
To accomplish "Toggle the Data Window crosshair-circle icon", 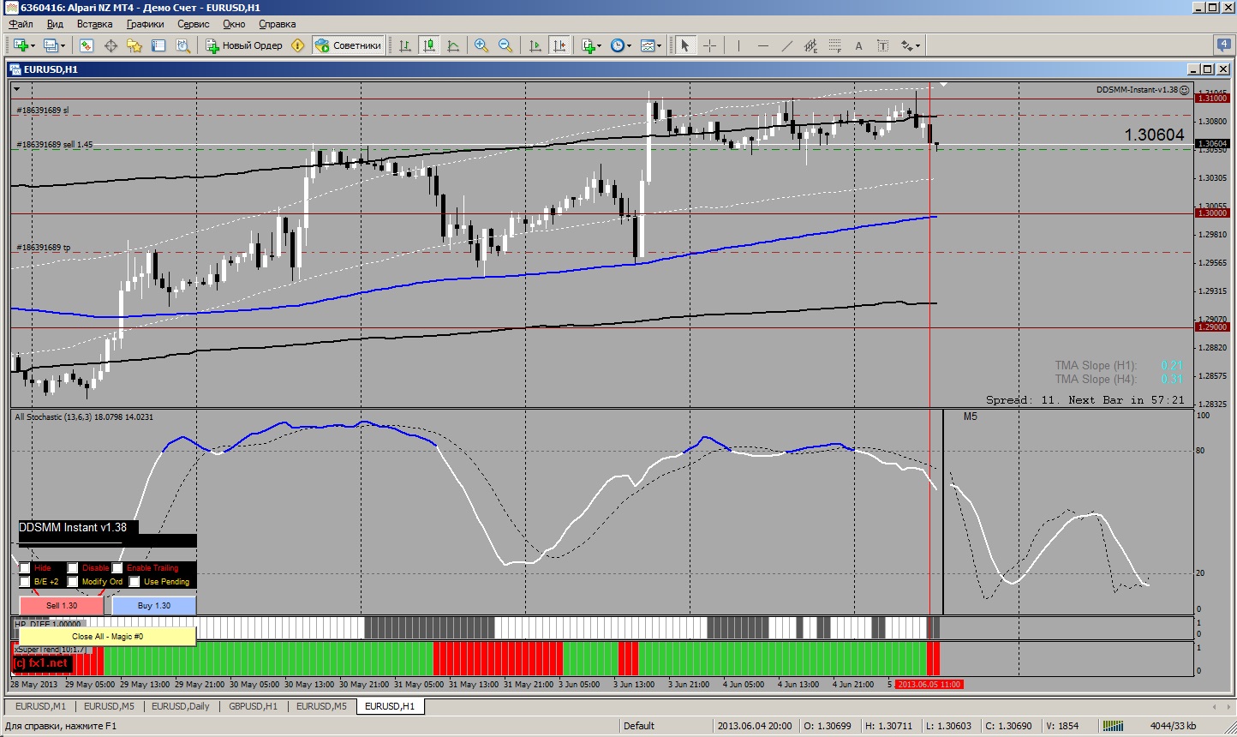I will (111, 45).
